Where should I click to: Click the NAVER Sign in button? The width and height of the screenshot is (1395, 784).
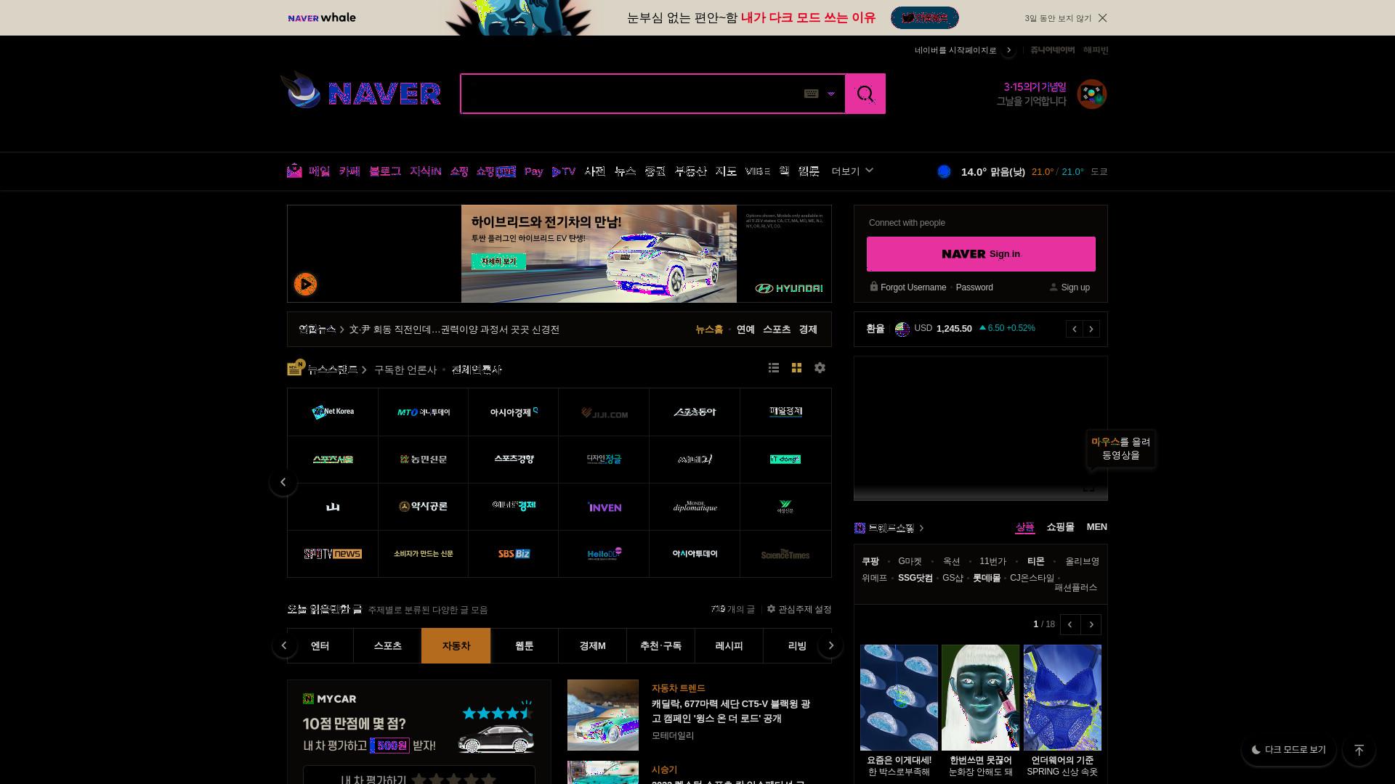point(981,254)
